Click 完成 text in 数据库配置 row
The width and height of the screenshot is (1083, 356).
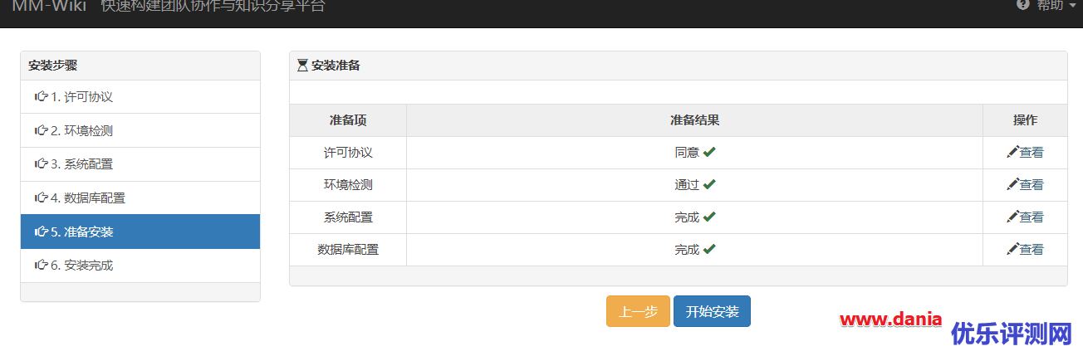pos(687,250)
